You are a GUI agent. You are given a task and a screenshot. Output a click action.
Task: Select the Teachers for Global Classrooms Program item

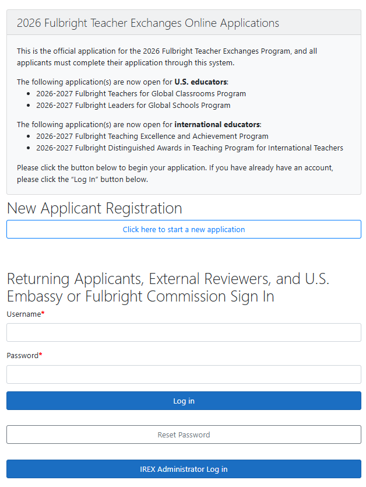coord(141,93)
